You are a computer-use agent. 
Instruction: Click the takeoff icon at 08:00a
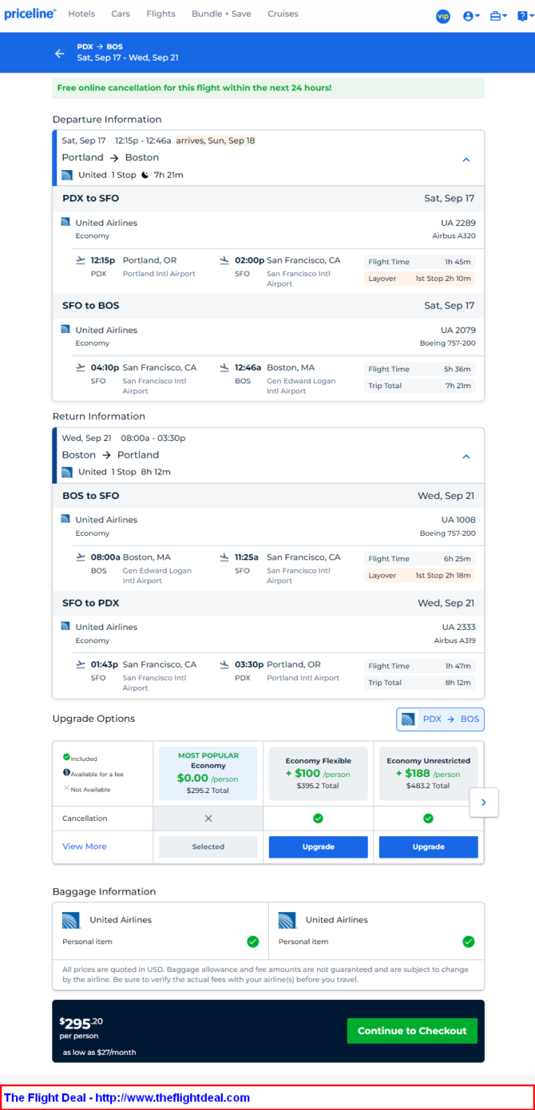click(x=81, y=557)
